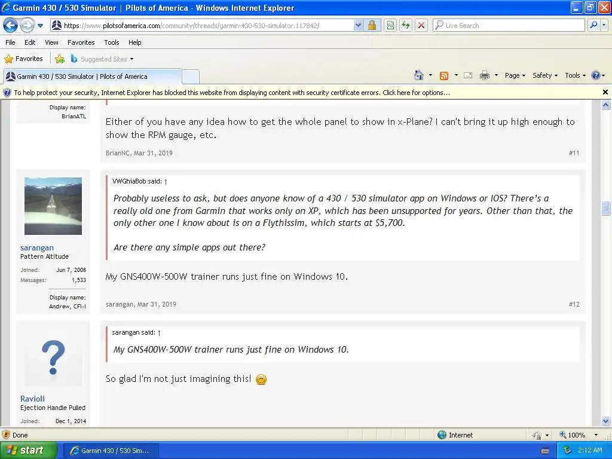612x459 pixels.
Task: Expand the Home button dropdown arrow
Action: coord(430,75)
